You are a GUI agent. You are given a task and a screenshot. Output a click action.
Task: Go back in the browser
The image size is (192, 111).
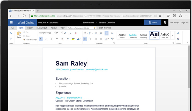pos(11,16)
